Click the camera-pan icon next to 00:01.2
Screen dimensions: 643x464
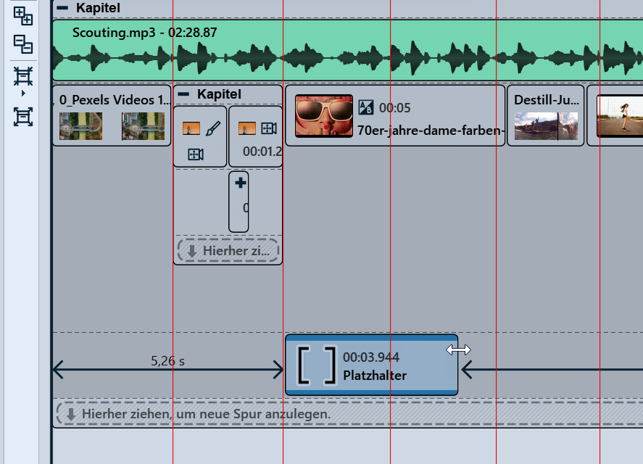pos(268,128)
